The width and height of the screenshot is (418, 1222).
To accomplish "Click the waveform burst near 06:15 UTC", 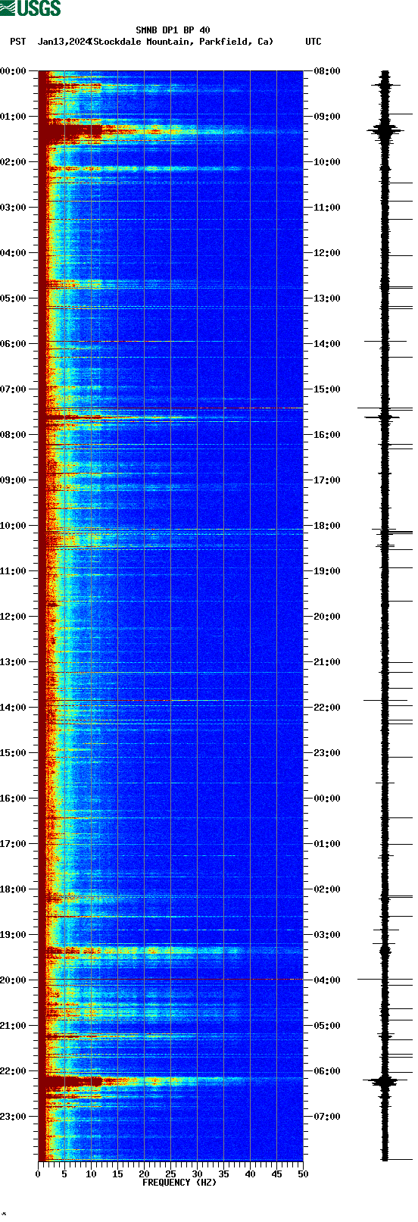I will coord(385,1082).
